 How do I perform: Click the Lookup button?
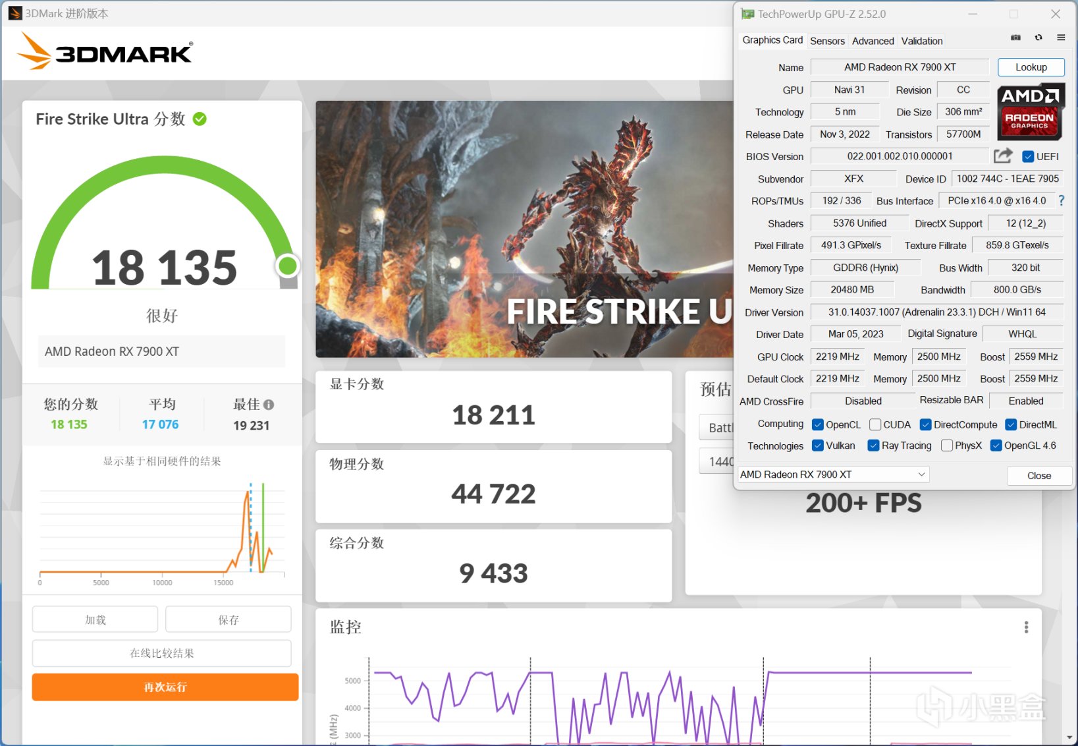tap(1031, 67)
